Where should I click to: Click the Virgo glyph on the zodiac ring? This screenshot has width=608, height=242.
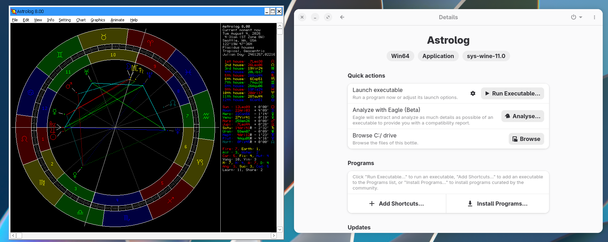point(42,183)
